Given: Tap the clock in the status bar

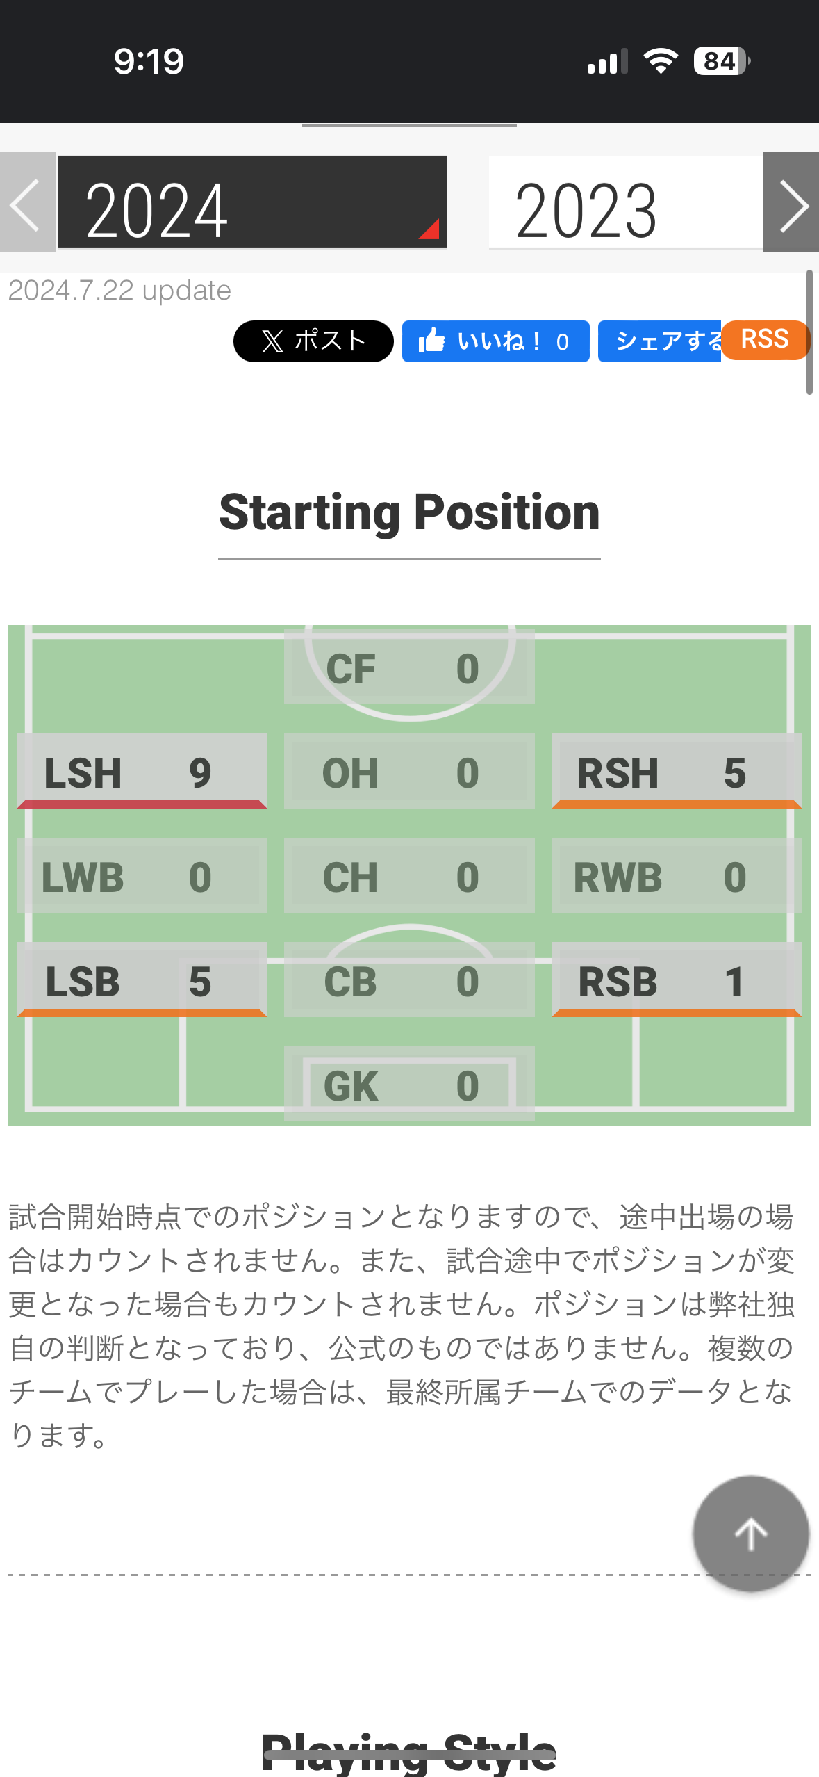Looking at the screenshot, I should point(149,61).
